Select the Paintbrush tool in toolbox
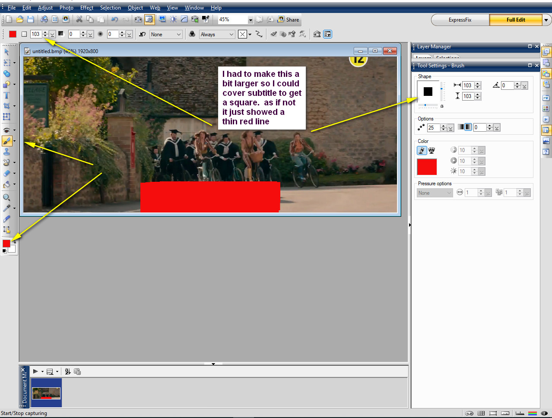This screenshot has width=552, height=418. pyautogui.click(x=7, y=141)
